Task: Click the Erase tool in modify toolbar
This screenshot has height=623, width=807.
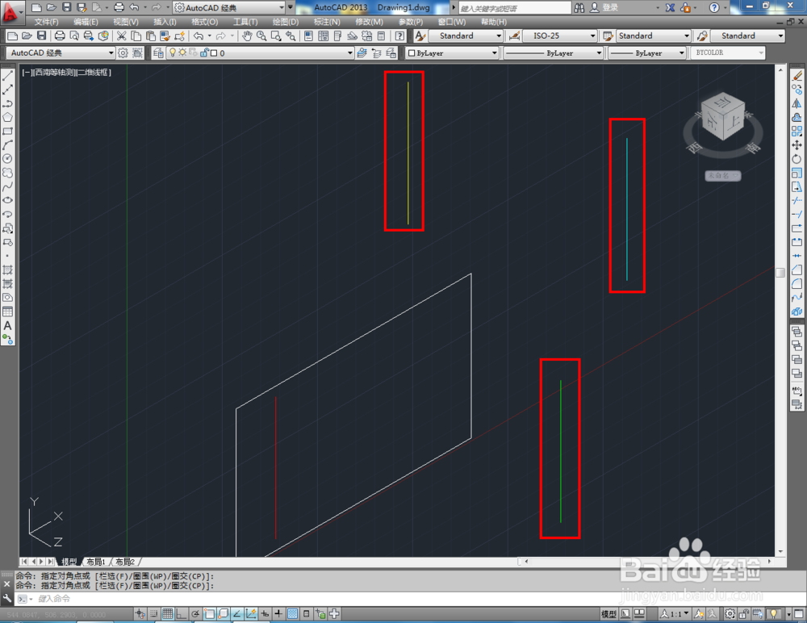Action: (x=797, y=76)
